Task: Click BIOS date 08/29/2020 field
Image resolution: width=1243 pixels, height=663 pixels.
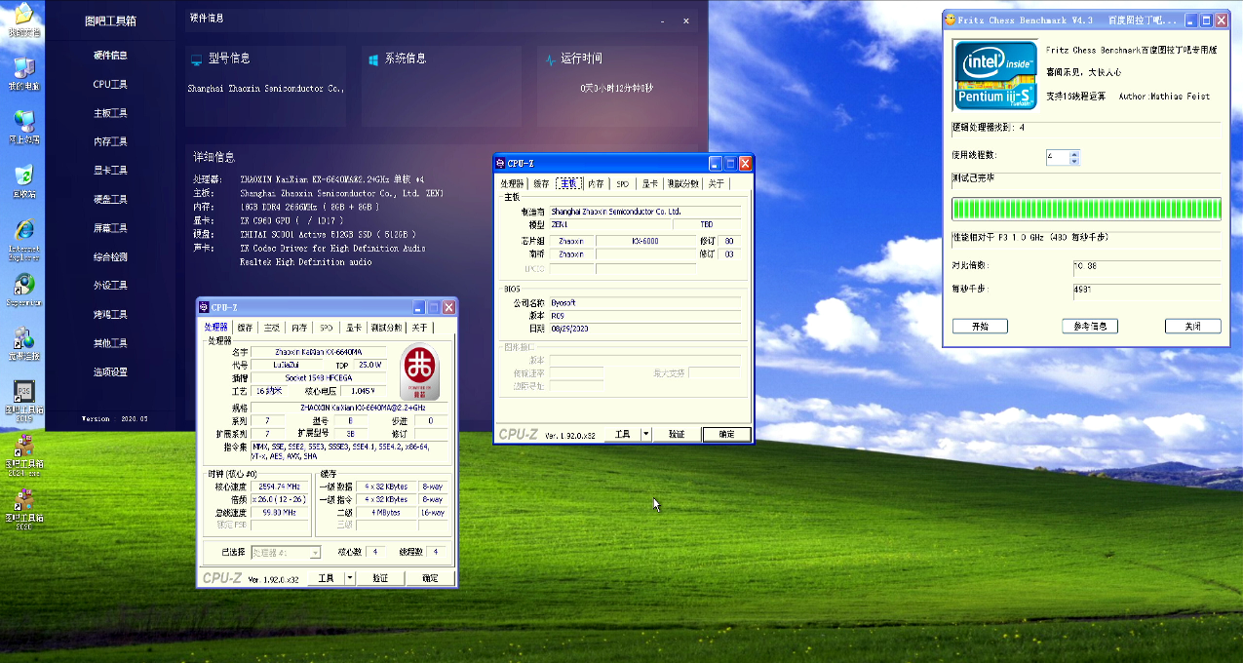Action: click(x=645, y=329)
